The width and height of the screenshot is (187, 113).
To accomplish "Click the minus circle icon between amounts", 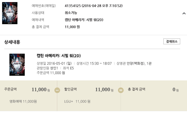I will click(57, 90).
